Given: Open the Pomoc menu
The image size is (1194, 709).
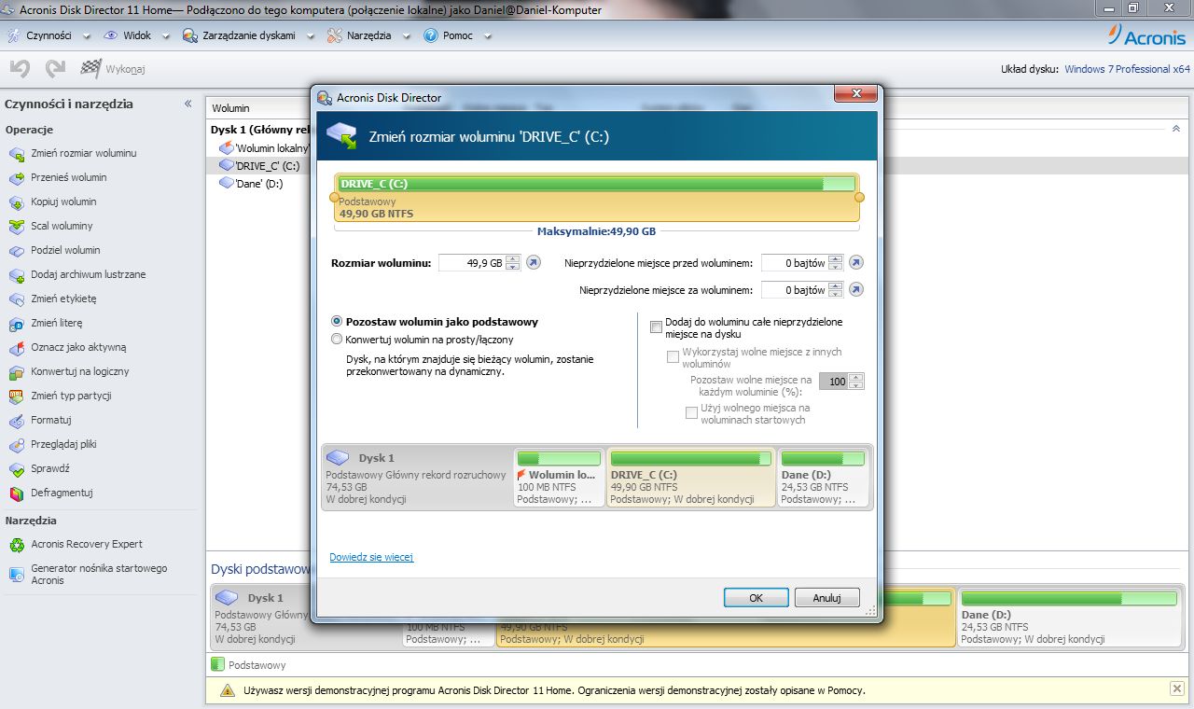Looking at the screenshot, I should coord(456,35).
